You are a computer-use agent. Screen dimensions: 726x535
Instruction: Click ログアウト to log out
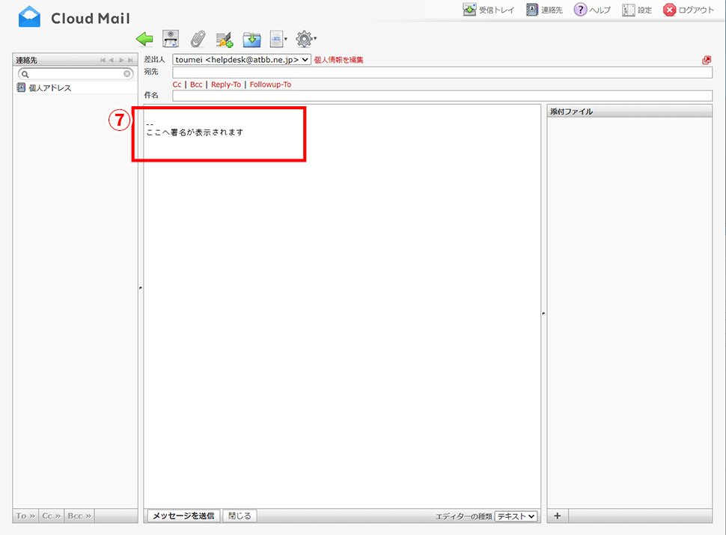coord(689,10)
